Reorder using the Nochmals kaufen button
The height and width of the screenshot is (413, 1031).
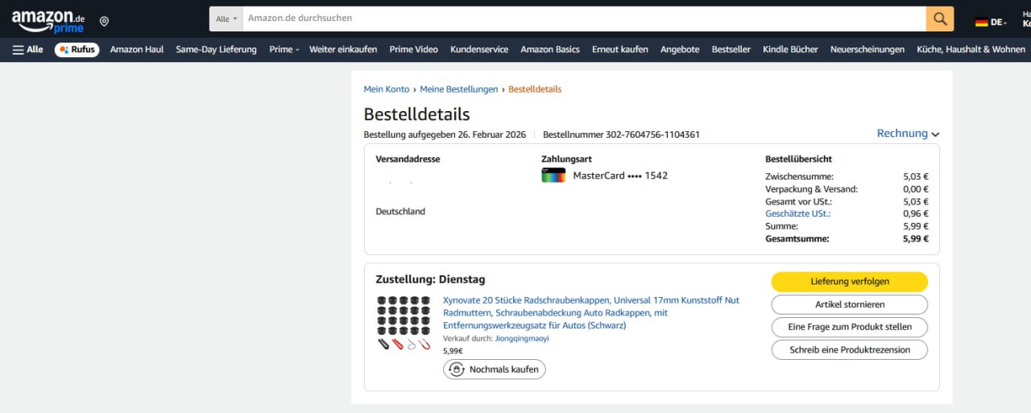pos(495,370)
